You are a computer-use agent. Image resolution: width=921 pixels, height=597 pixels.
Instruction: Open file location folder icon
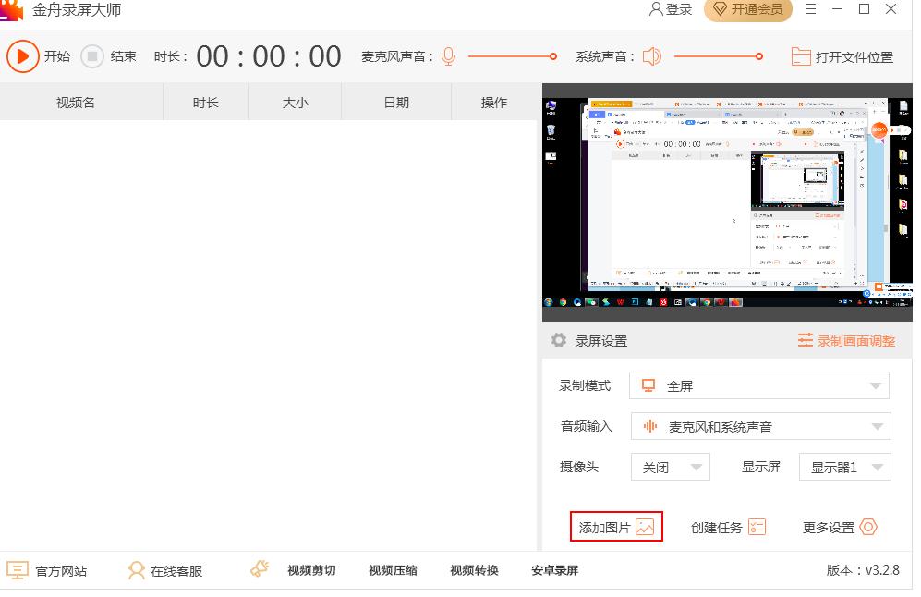point(801,56)
